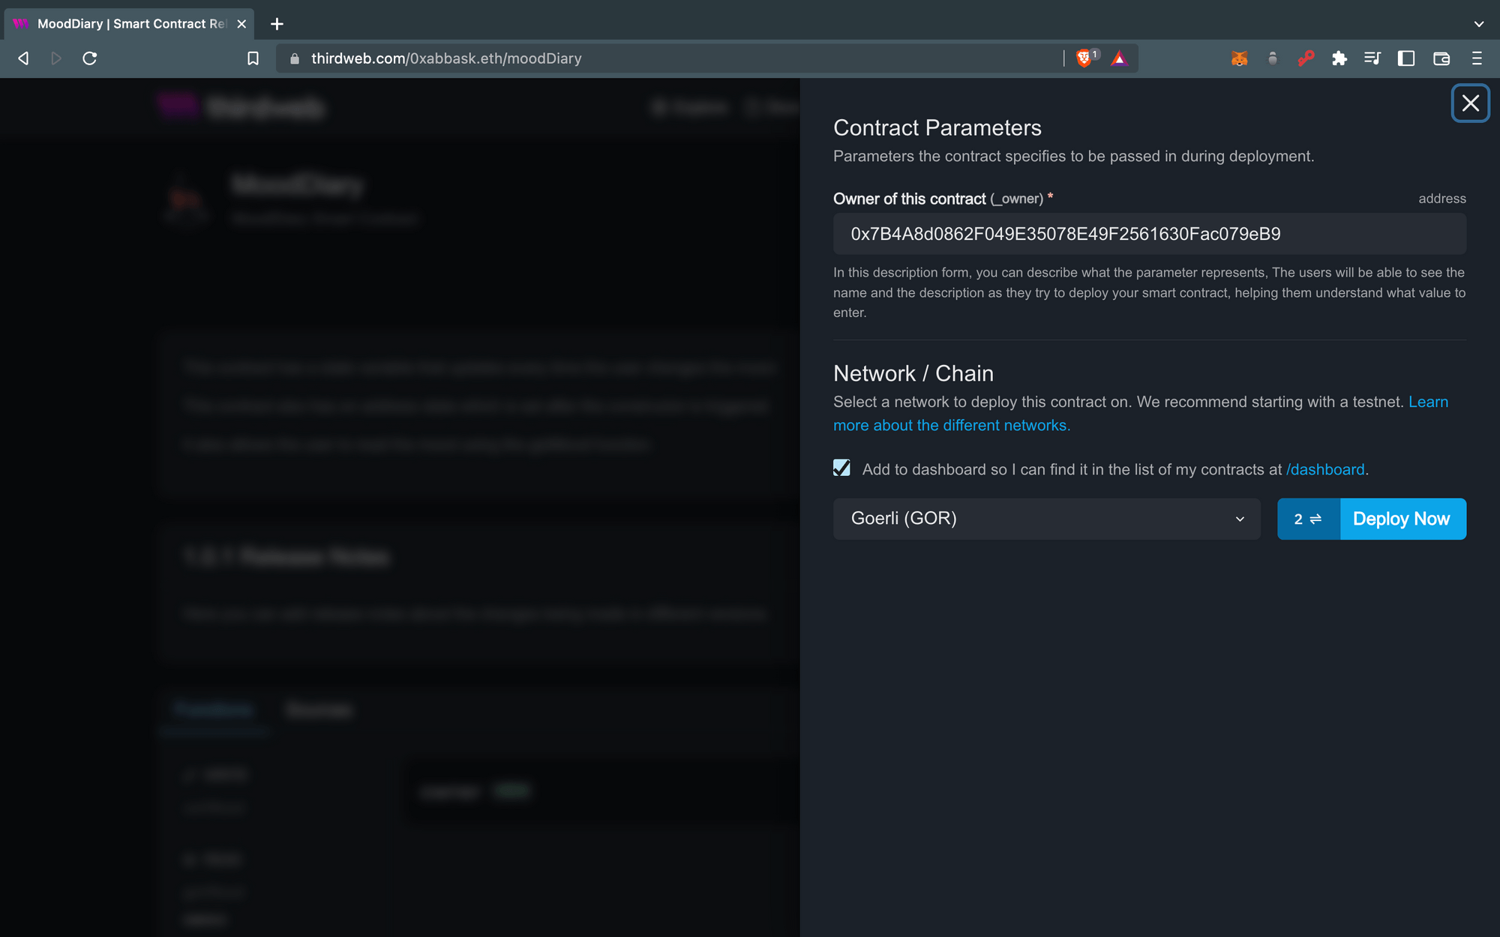Screen dimensions: 1500x937
Task: Open Brave Rewards triangle icon
Action: pyautogui.click(x=1119, y=58)
